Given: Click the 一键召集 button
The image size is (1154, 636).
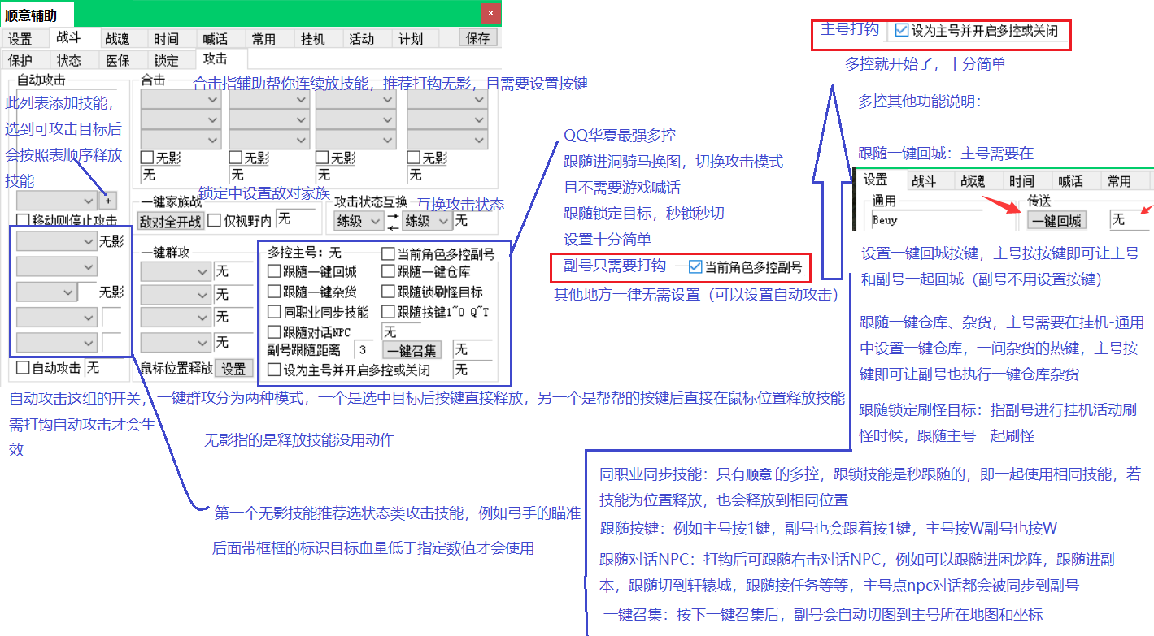Looking at the screenshot, I should tap(412, 350).
